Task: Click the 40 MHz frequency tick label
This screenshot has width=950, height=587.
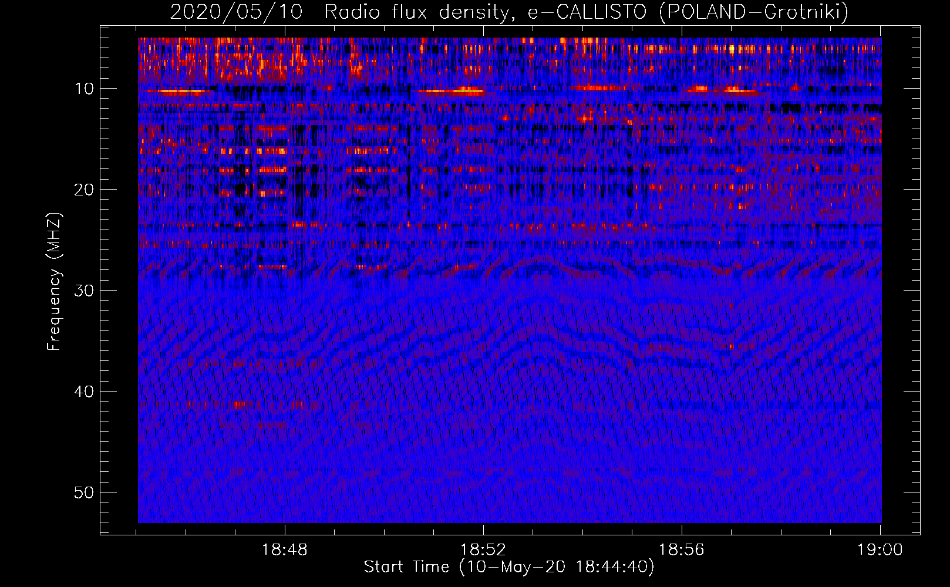Action: pos(84,392)
